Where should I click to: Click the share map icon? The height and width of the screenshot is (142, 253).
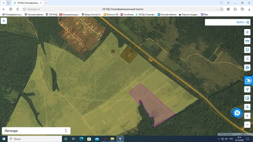click(x=247, y=59)
